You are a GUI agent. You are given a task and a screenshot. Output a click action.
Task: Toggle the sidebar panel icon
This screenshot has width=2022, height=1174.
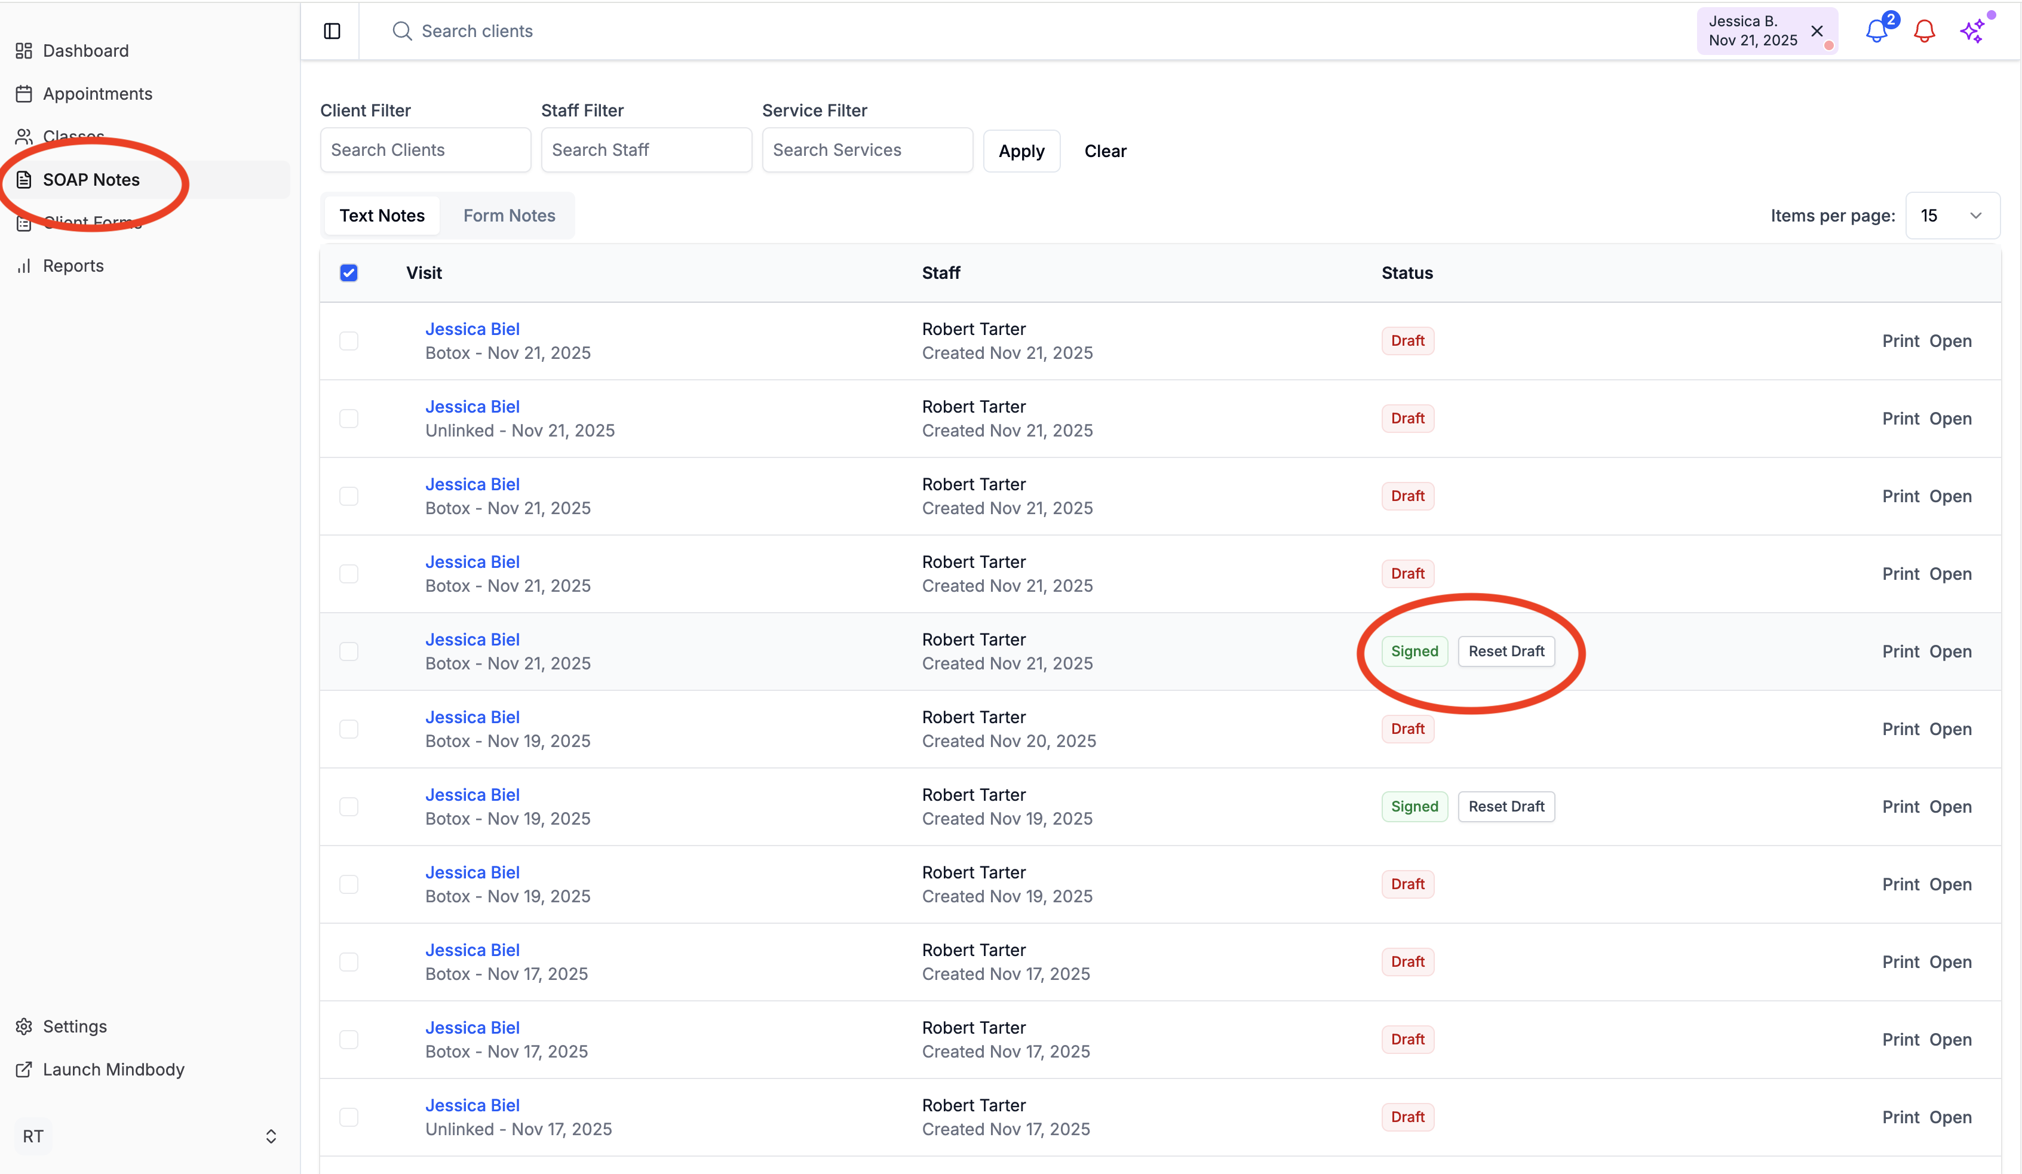[332, 31]
